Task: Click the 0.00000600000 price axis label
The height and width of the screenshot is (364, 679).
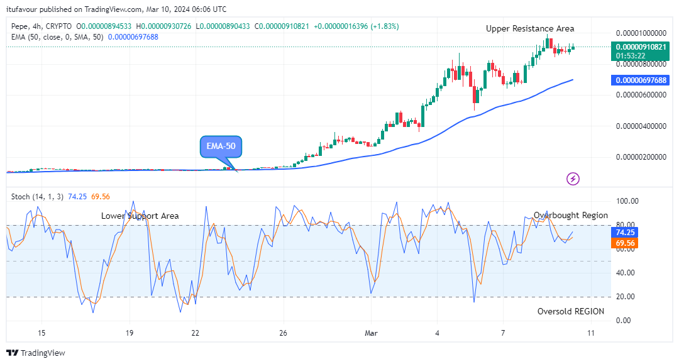Action: coord(641,95)
